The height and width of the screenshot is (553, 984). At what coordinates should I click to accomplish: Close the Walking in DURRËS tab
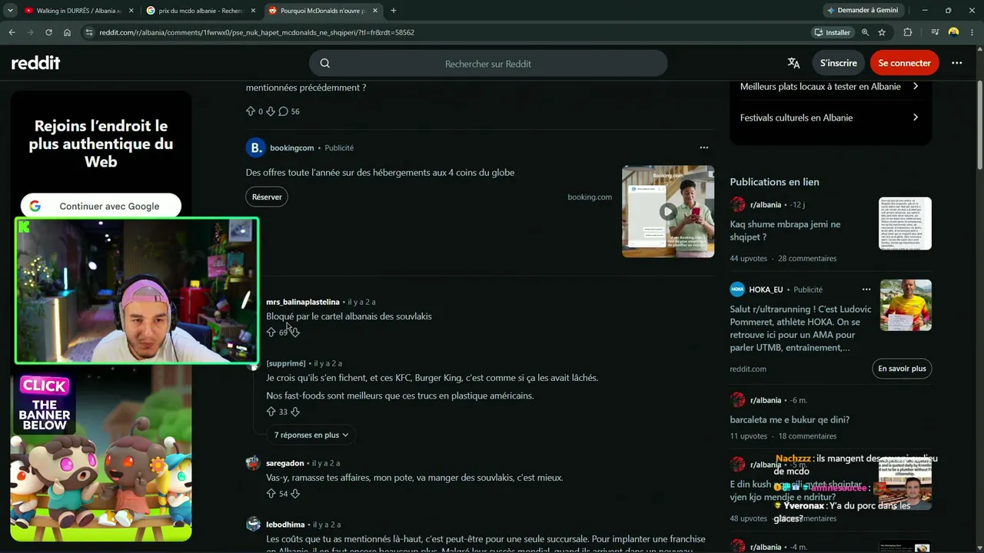131,11
